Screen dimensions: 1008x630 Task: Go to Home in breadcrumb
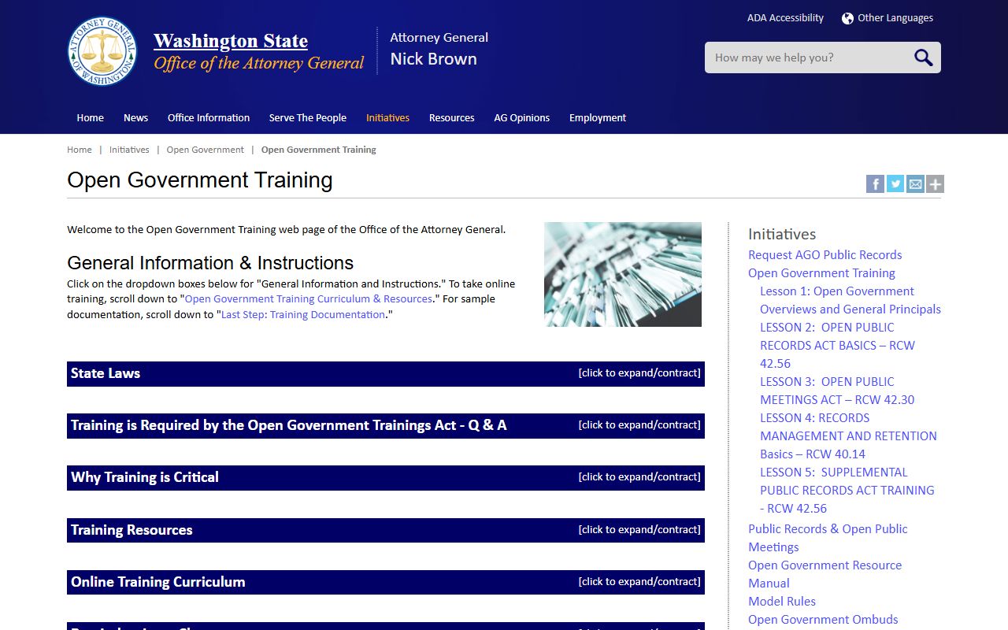pyautogui.click(x=80, y=150)
